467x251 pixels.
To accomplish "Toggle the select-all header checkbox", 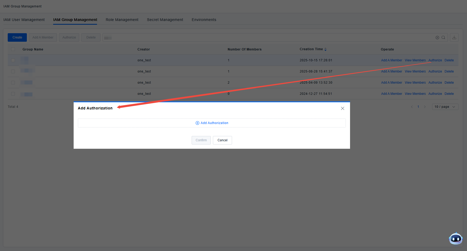I will (13, 49).
